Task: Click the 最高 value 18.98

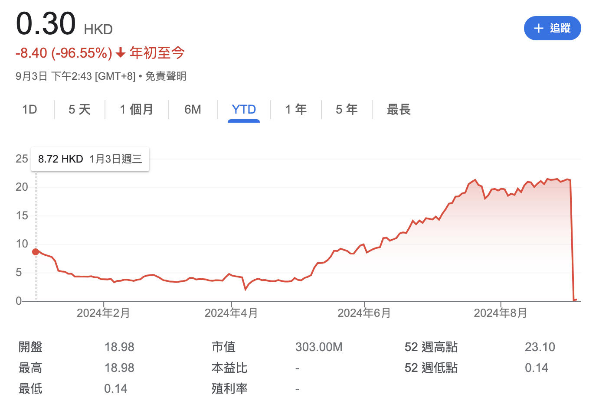Action: [119, 368]
